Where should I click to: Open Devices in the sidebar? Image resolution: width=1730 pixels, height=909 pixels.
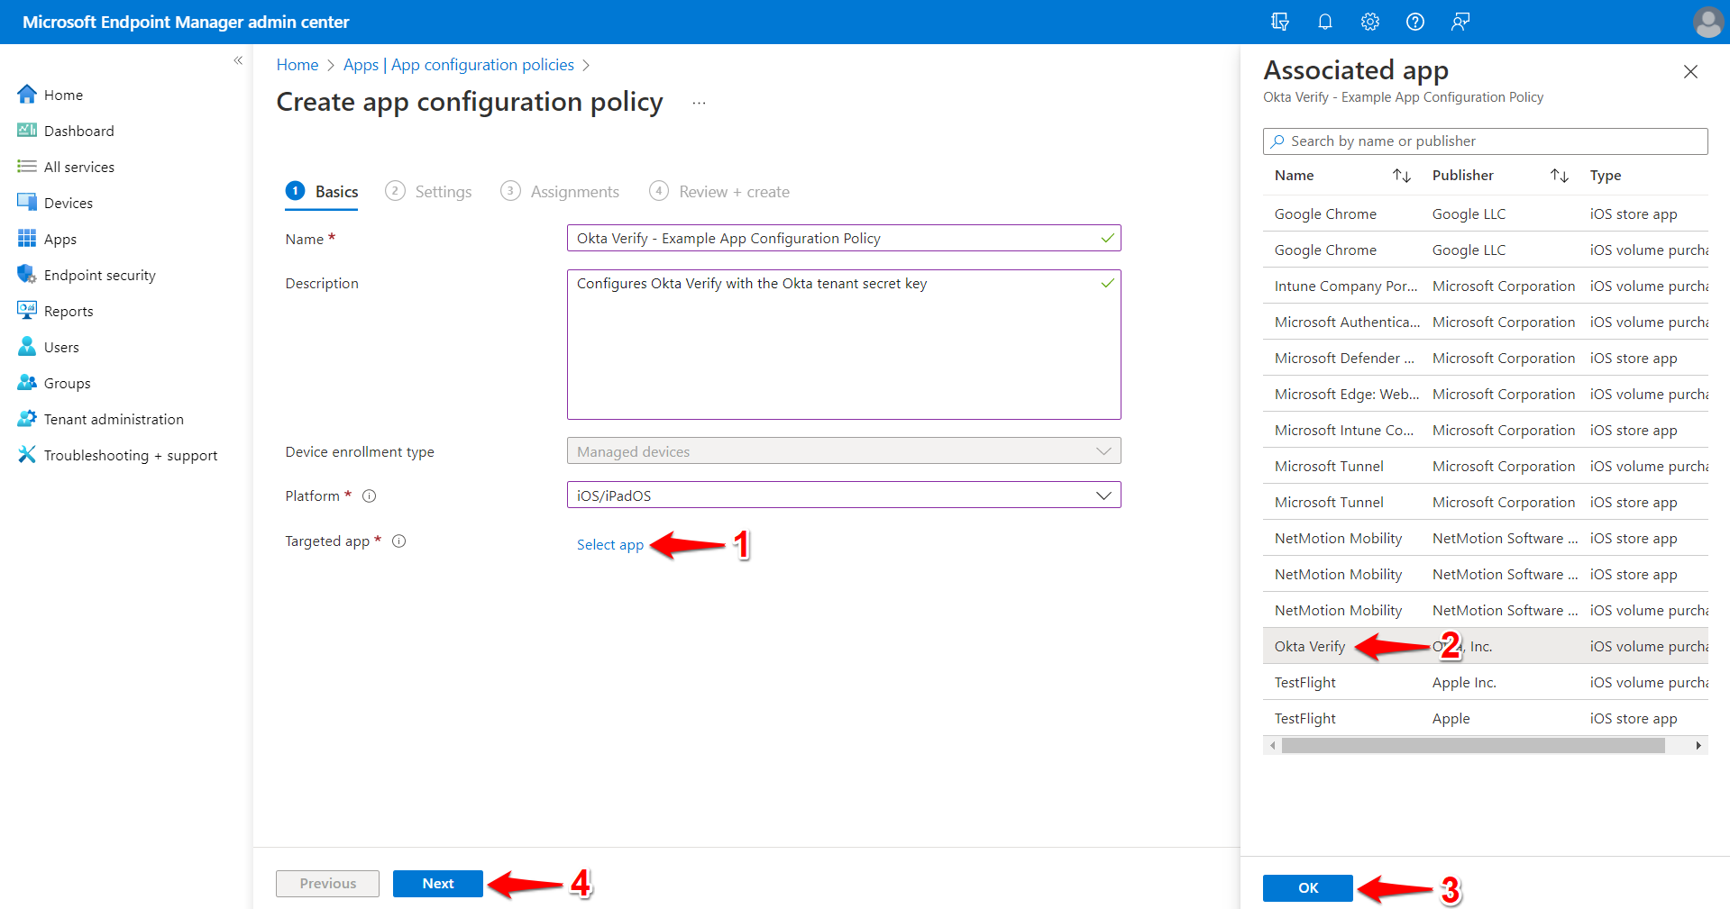coord(68,203)
